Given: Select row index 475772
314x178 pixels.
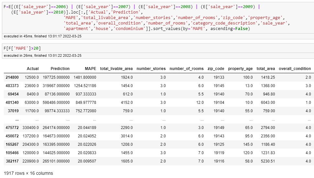Looking at the screenshot, I should 12,127.
